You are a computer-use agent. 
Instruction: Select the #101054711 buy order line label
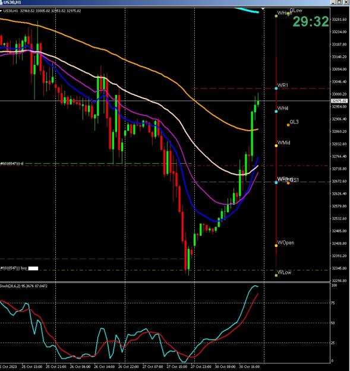(x=14, y=268)
